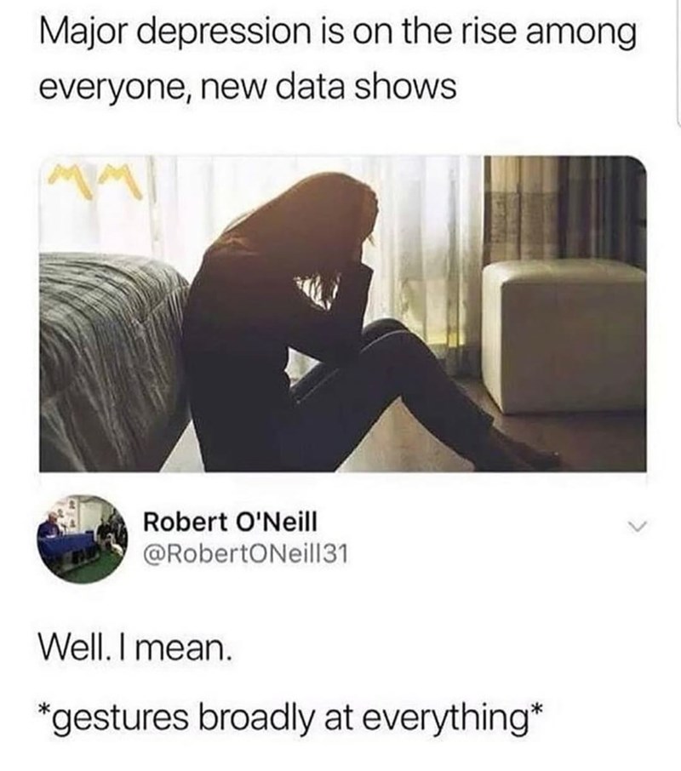Open Robert O'Neill's profile avatar
Image resolution: width=681 pixels, height=771 pixels.
[x=82, y=540]
